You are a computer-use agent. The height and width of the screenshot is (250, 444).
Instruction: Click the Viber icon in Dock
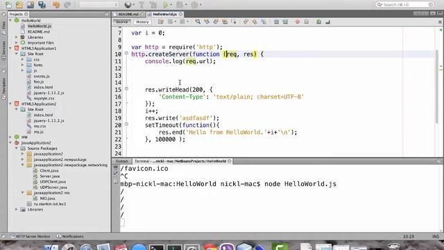tap(227, 247)
